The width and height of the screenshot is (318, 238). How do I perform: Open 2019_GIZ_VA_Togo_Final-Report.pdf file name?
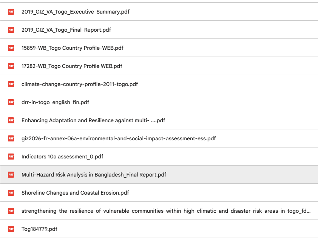tap(66, 30)
